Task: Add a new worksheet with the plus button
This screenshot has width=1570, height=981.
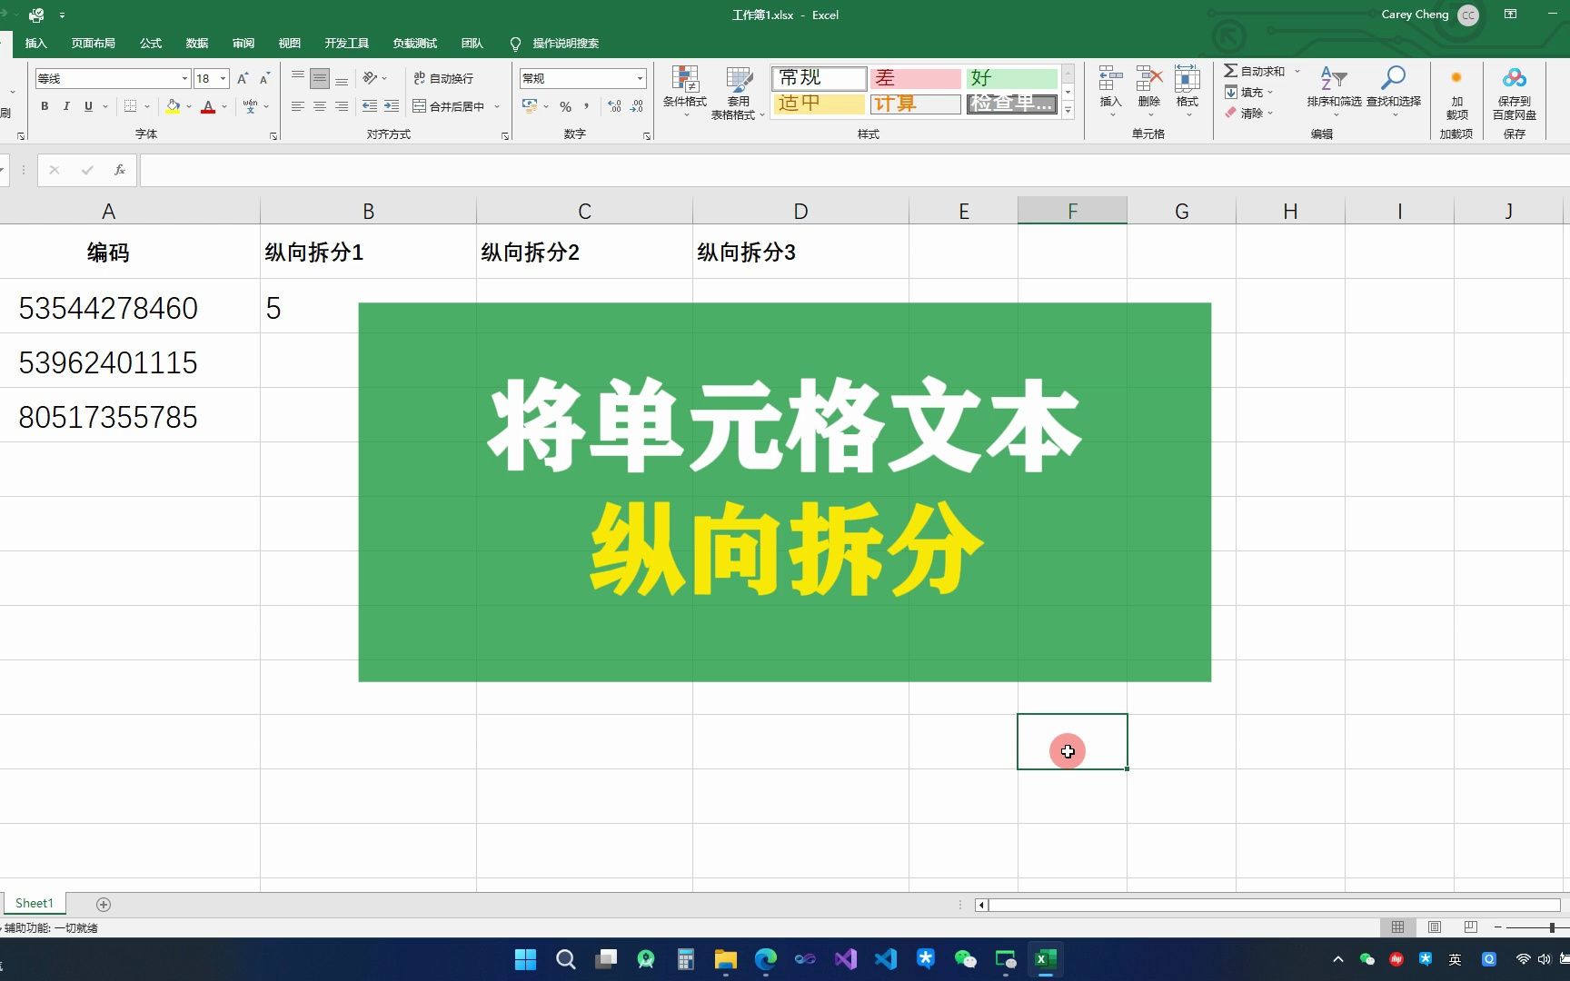Action: click(x=103, y=903)
